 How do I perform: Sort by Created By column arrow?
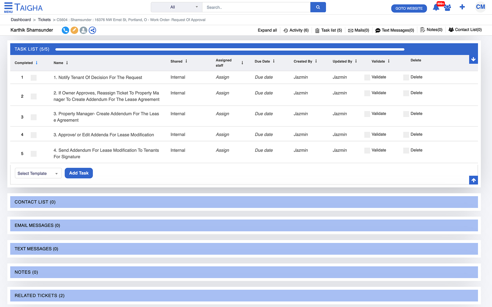[x=316, y=61]
